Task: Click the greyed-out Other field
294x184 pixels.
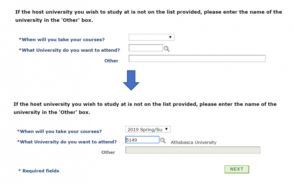Action: click(x=193, y=150)
